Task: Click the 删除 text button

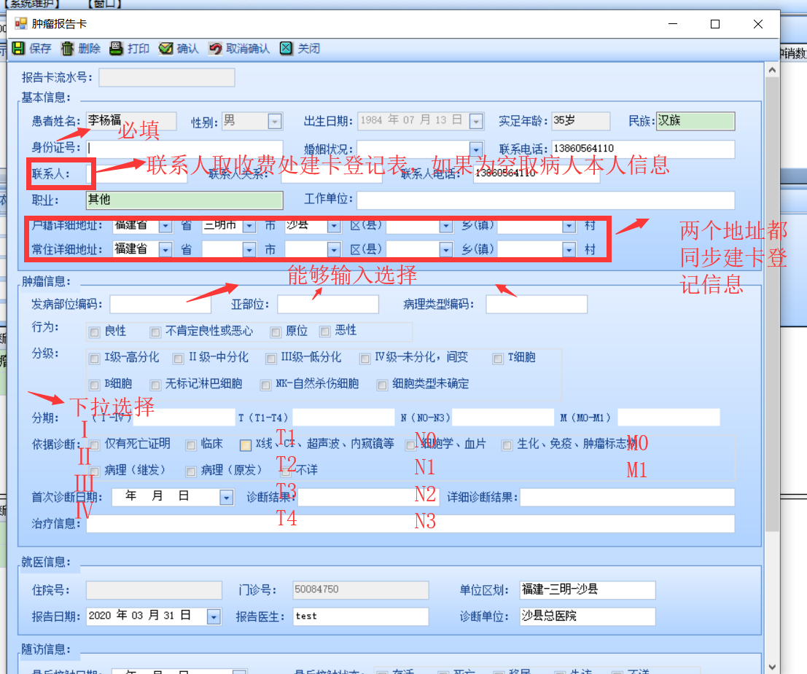Action: coord(90,48)
